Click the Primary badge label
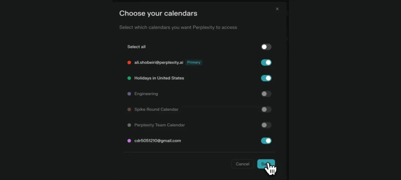 (194, 62)
